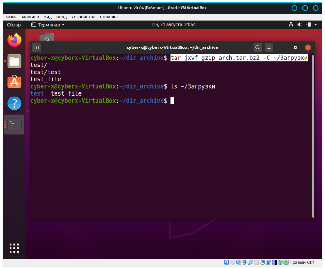Open the clock and calendar panel
Image resolution: width=325 pixels, height=269 pixels.
point(174,25)
